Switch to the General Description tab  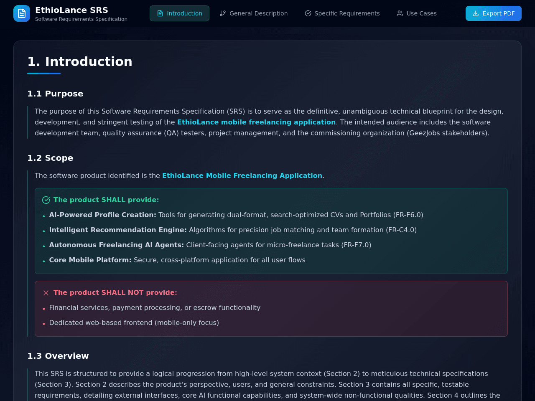254,13
